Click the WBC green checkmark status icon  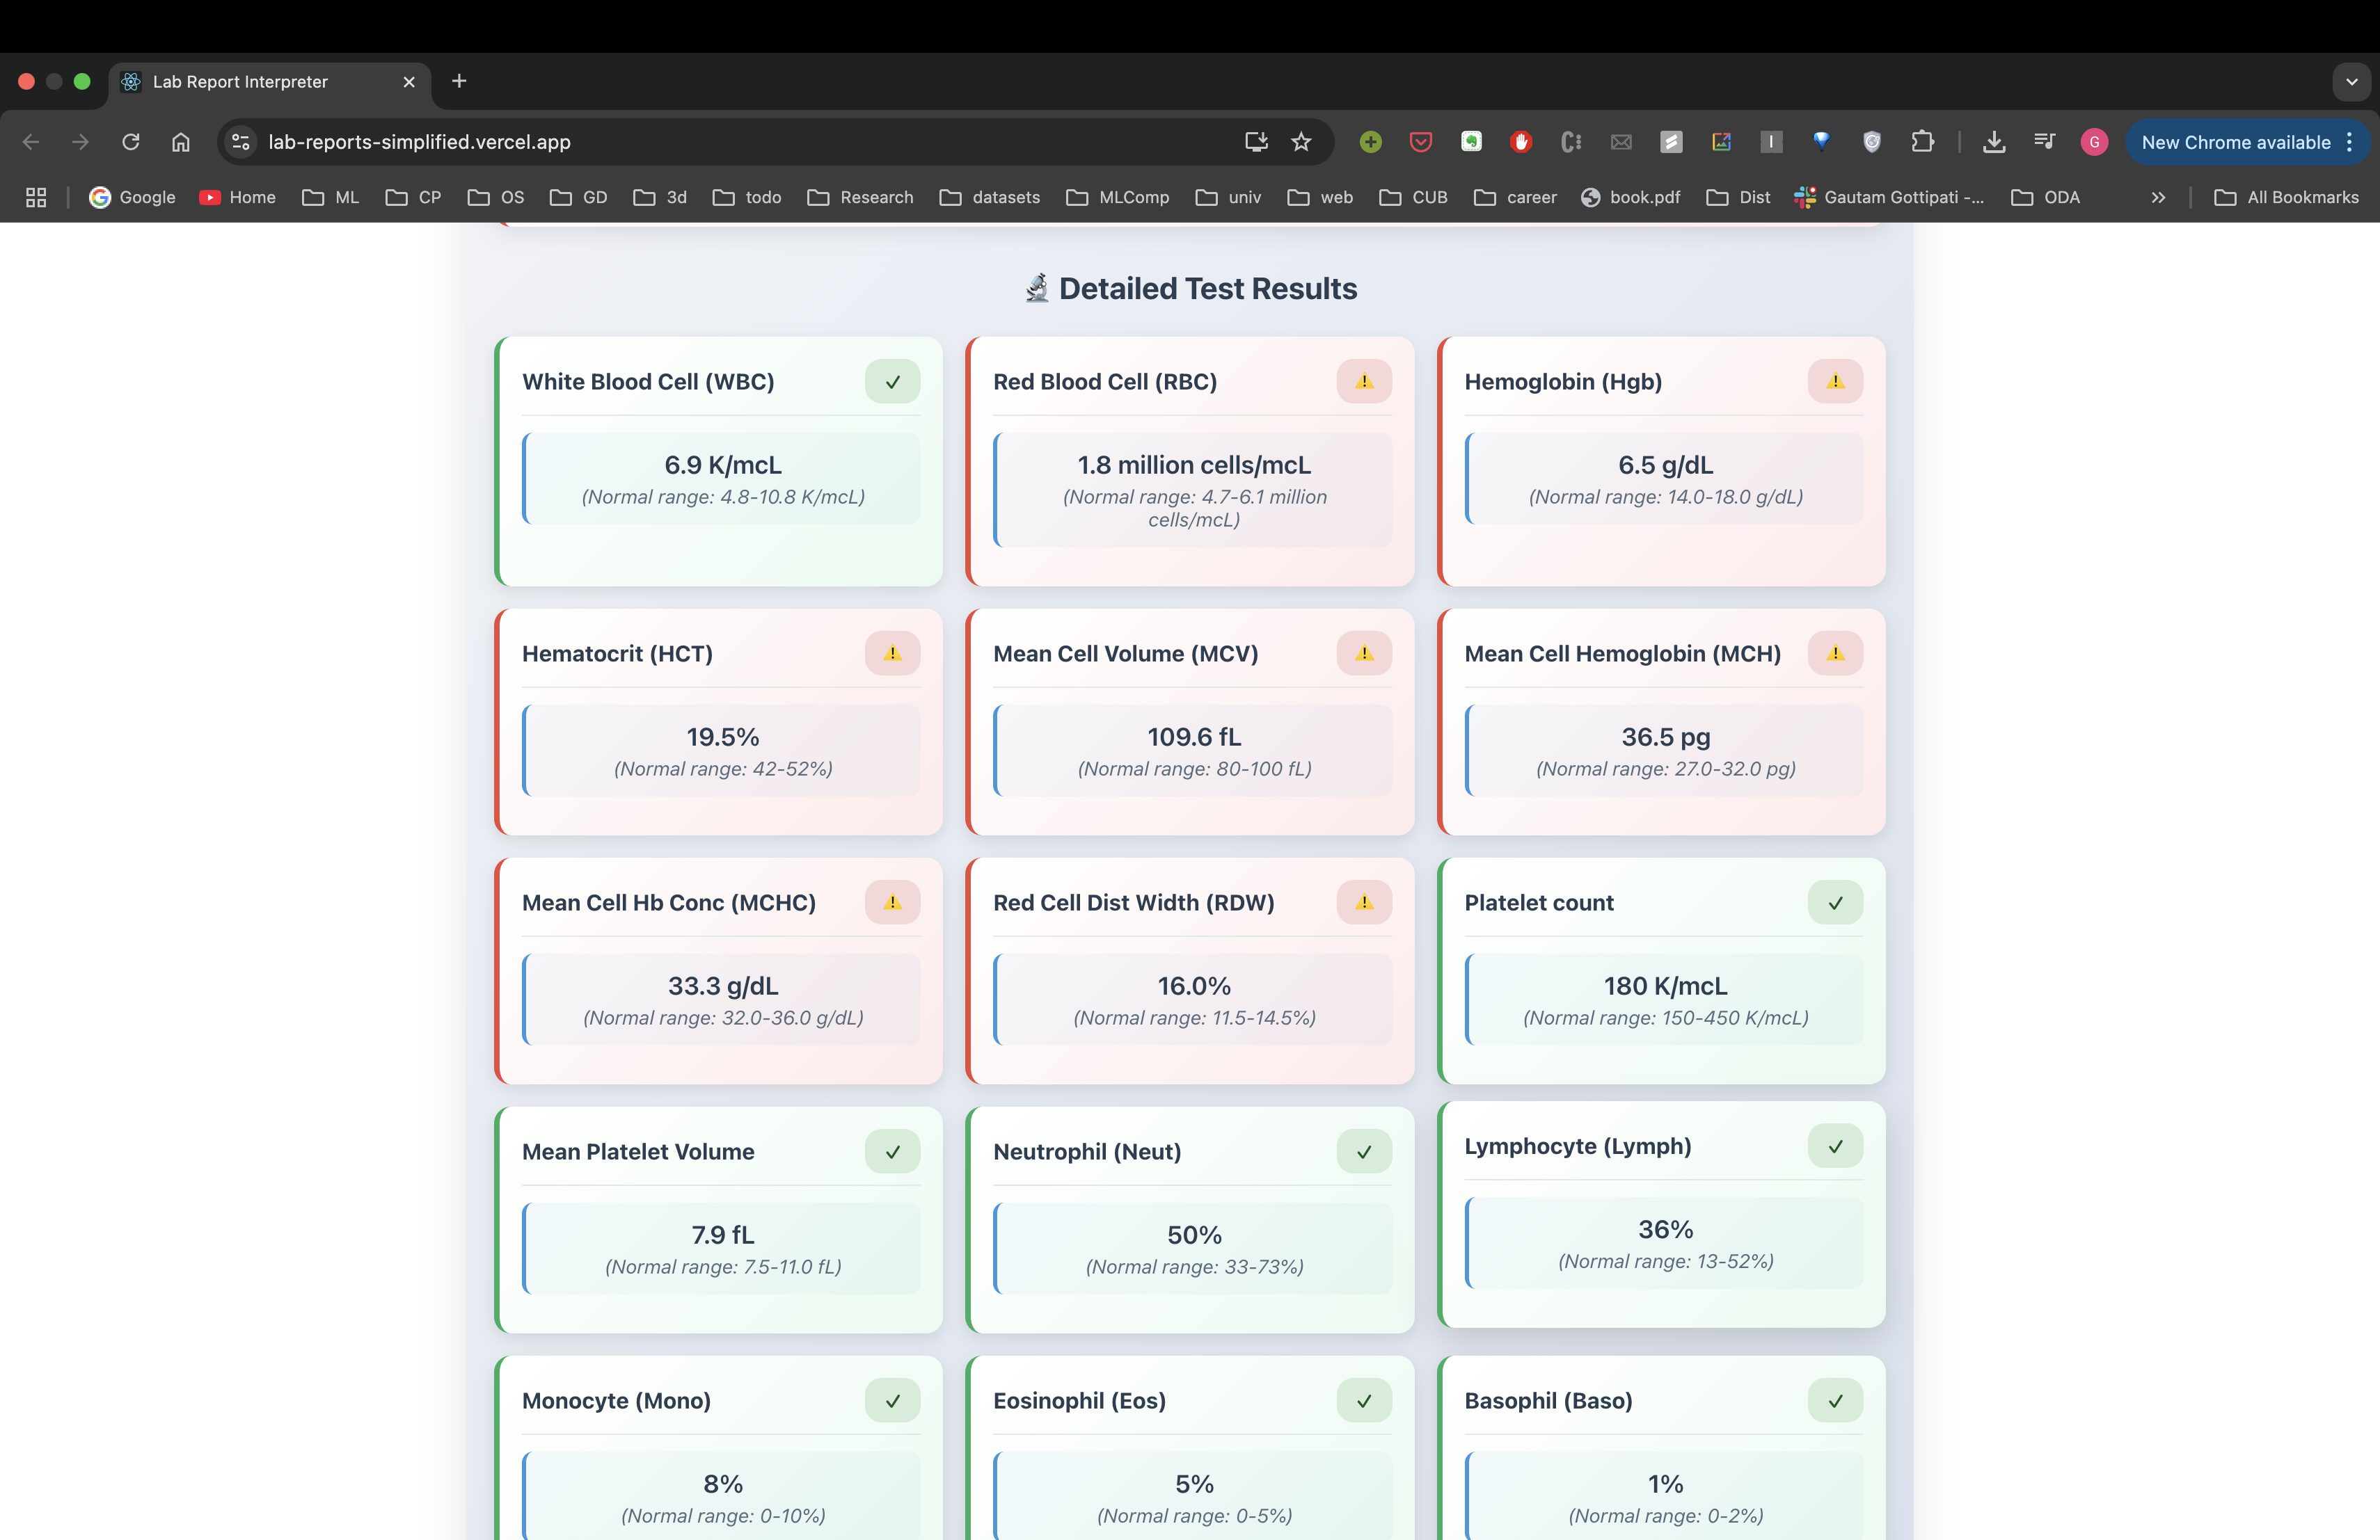click(x=892, y=382)
